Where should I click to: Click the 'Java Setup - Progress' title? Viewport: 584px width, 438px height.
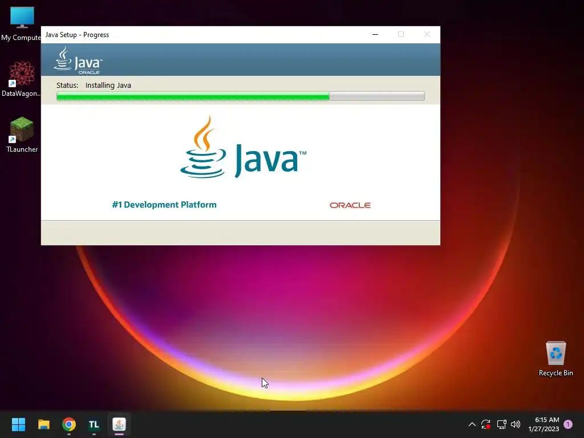tap(77, 35)
